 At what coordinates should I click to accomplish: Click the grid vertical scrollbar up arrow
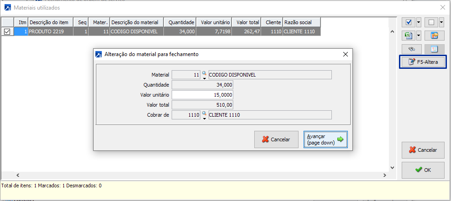392,31
